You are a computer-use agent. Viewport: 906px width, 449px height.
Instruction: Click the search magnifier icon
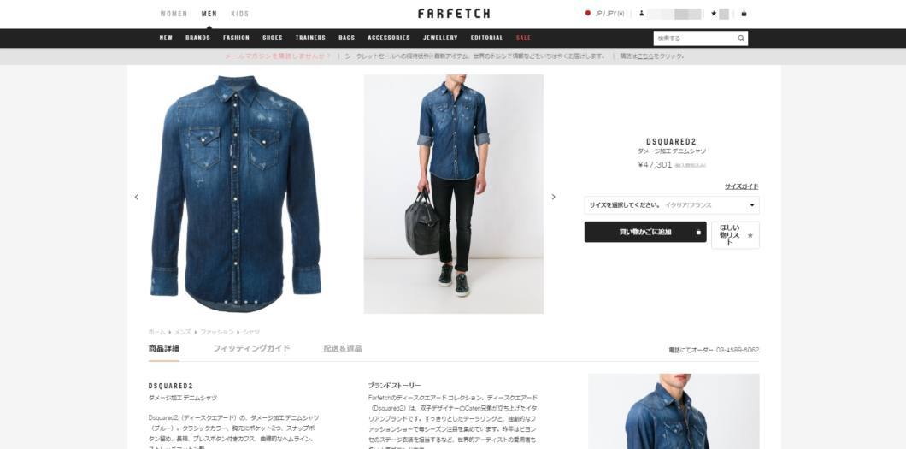coord(741,38)
